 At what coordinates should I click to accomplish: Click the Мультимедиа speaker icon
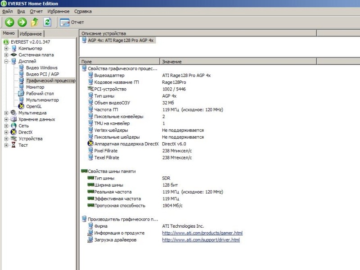14,113
